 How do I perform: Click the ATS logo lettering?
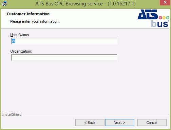tap(148, 15)
